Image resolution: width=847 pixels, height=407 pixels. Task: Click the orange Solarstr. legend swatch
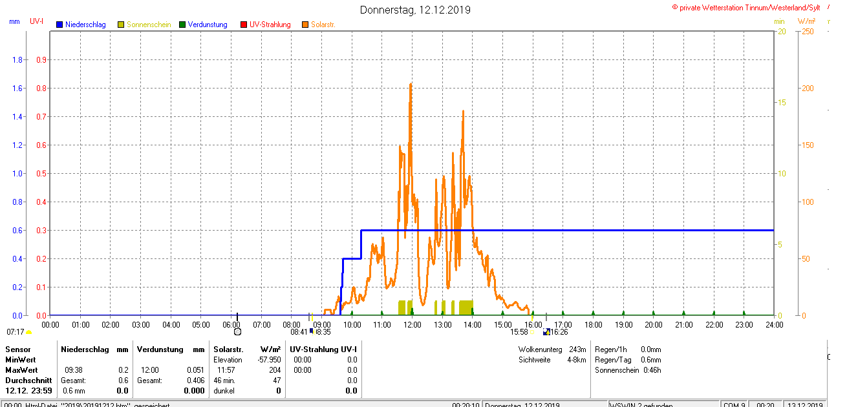coord(305,25)
